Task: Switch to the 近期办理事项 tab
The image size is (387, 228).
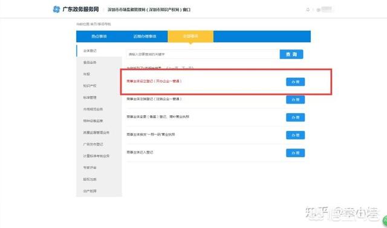Action: coord(145,36)
